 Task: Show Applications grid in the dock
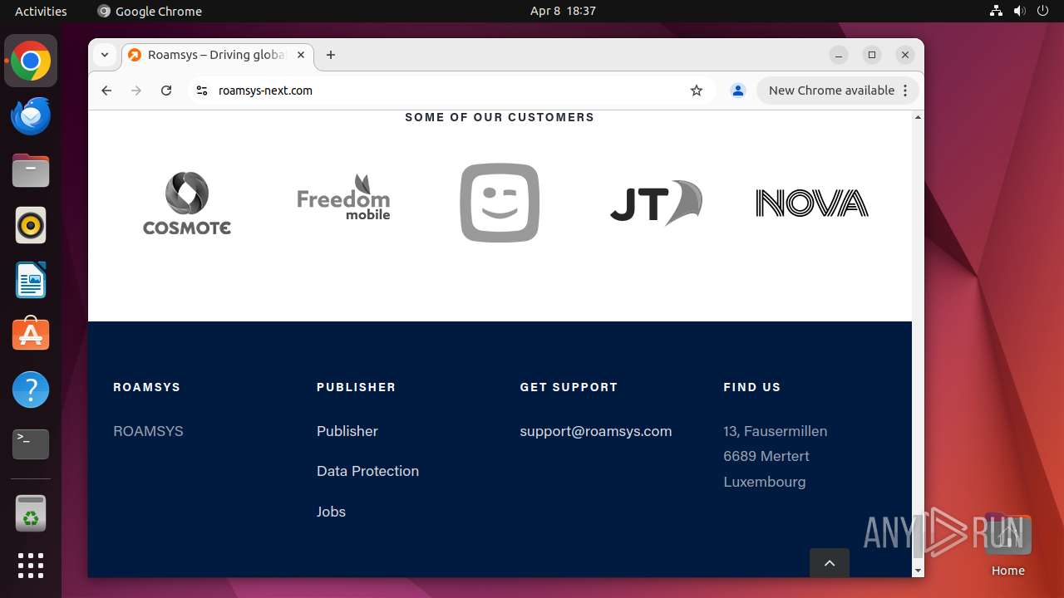pyautogui.click(x=31, y=566)
